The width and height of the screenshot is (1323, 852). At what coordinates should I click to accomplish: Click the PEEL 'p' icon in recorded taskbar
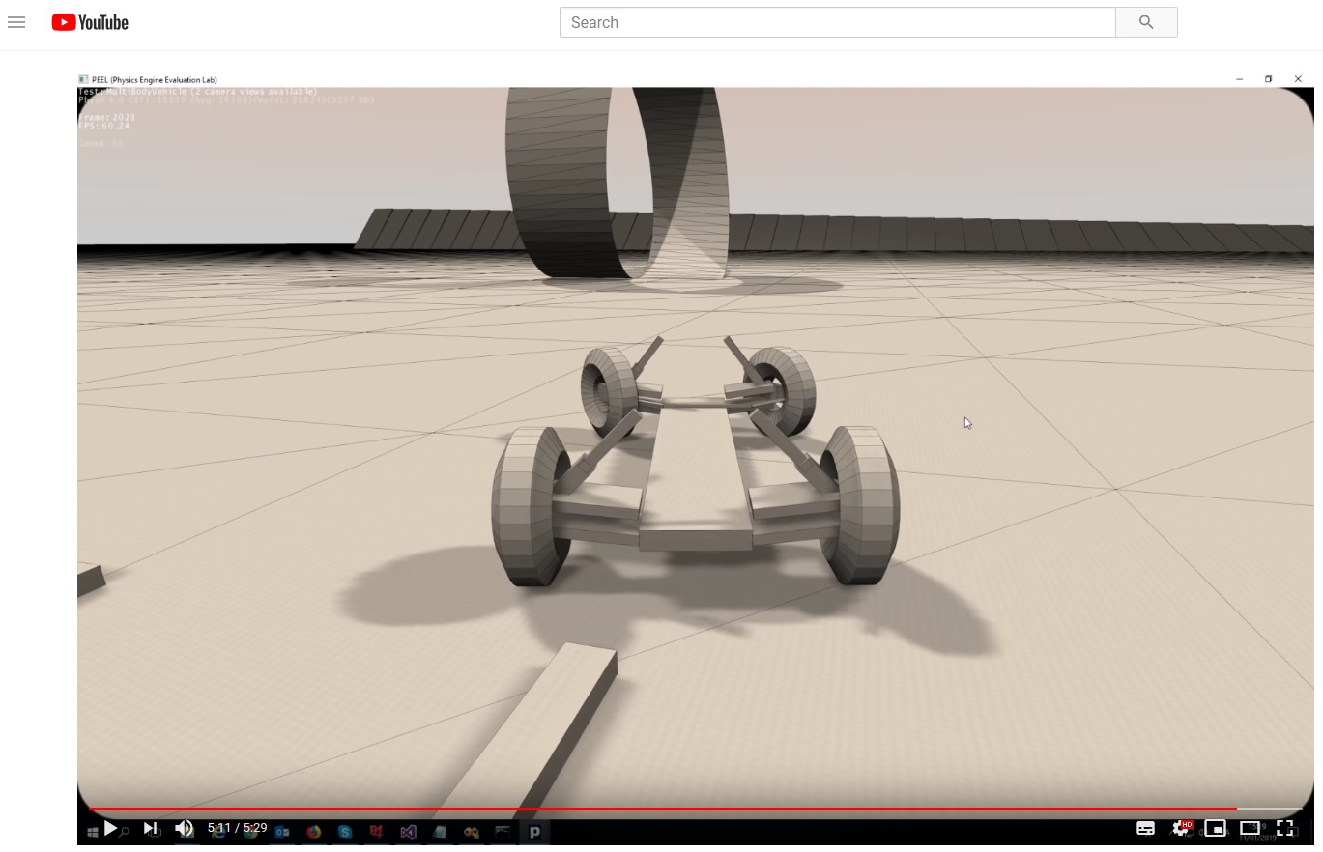534,832
